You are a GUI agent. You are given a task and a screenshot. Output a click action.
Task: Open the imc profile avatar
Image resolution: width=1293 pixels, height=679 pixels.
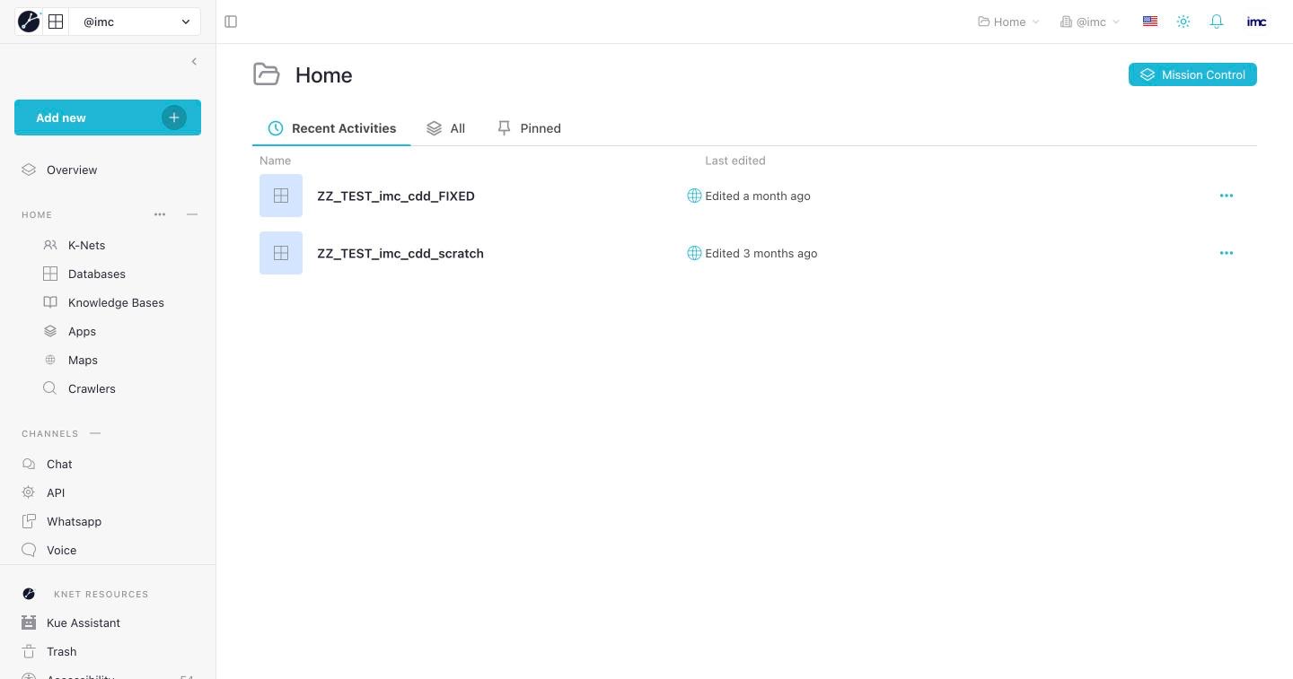tap(1257, 22)
